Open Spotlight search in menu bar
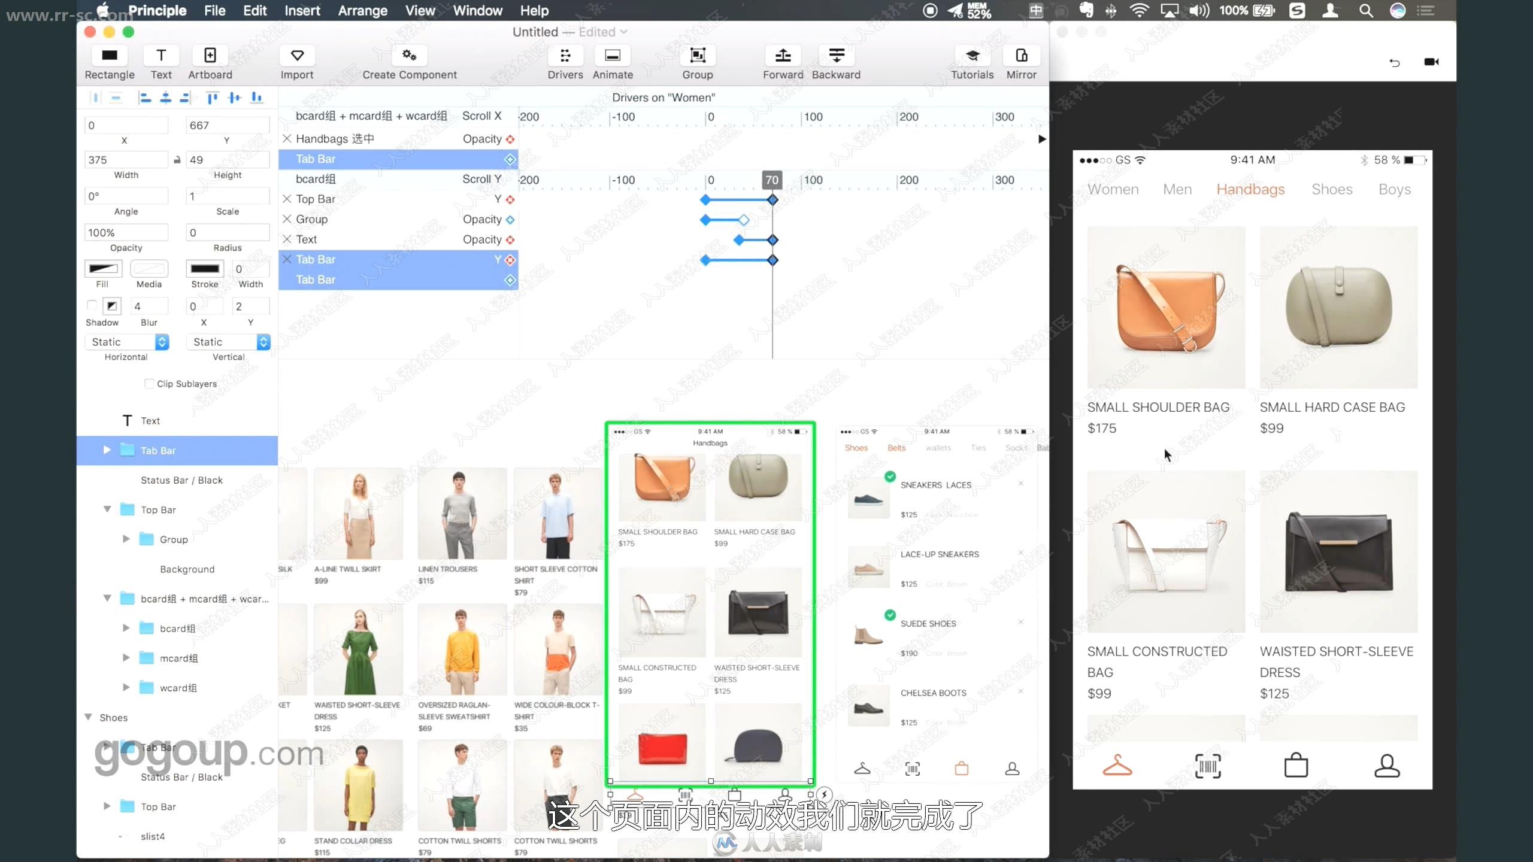1533x862 pixels. [x=1365, y=10]
